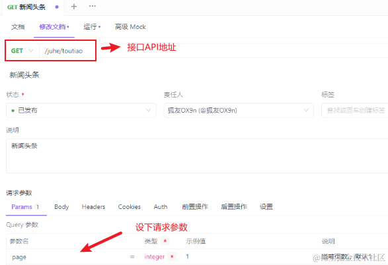Screen dimensions: 388x265
Task: Open the 高级 Mock tab
Action: click(x=130, y=26)
